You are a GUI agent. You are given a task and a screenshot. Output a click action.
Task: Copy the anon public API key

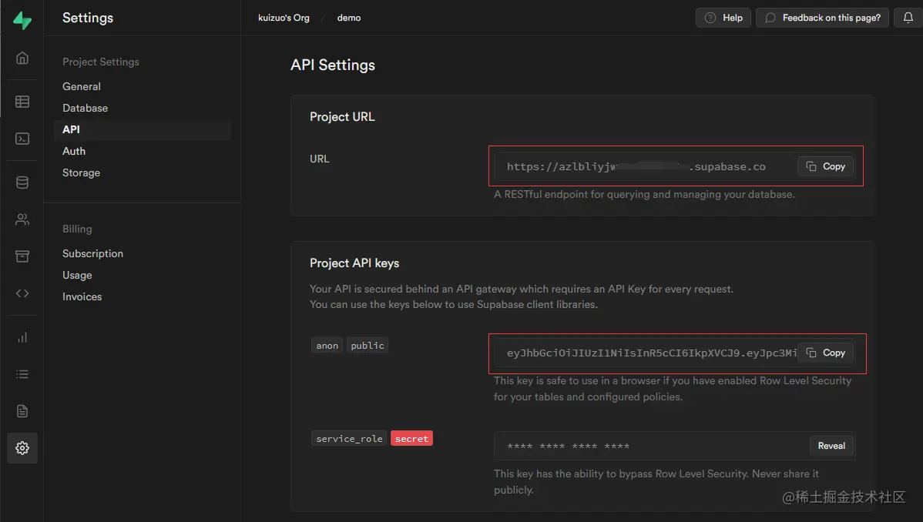pos(825,353)
